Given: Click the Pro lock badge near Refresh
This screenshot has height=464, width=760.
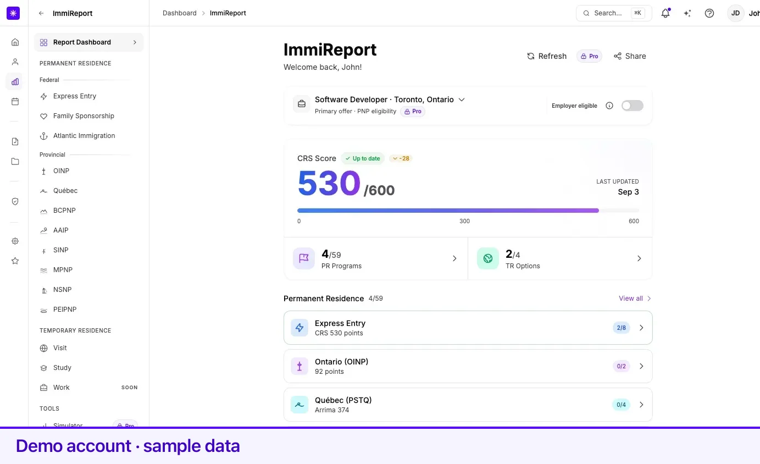Looking at the screenshot, I should coord(589,56).
